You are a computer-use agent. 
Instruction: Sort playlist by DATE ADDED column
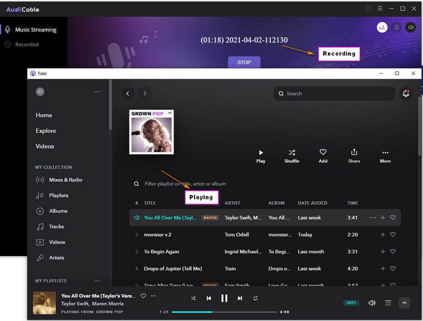[312, 203]
